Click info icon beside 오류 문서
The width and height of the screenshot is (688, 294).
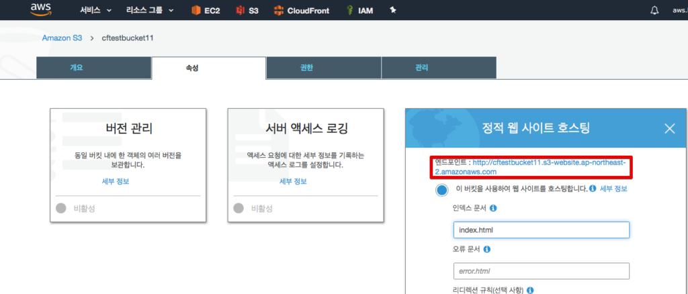486,249
